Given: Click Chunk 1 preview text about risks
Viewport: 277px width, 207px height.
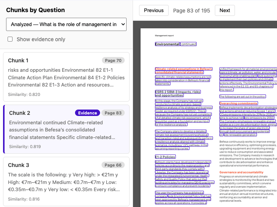Looking at the screenshot, I should (x=66, y=77).
